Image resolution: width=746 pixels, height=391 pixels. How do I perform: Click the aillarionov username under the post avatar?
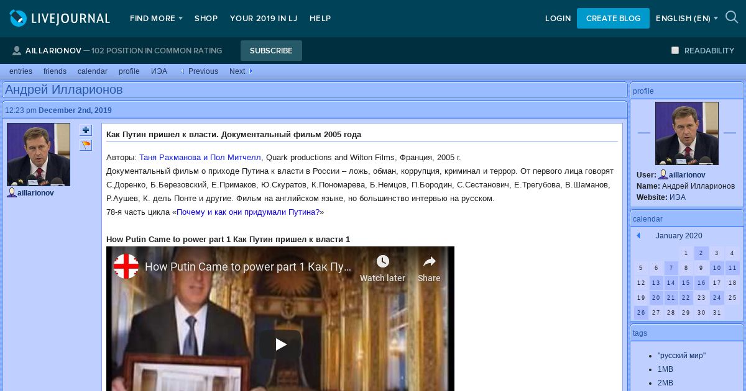click(35, 193)
